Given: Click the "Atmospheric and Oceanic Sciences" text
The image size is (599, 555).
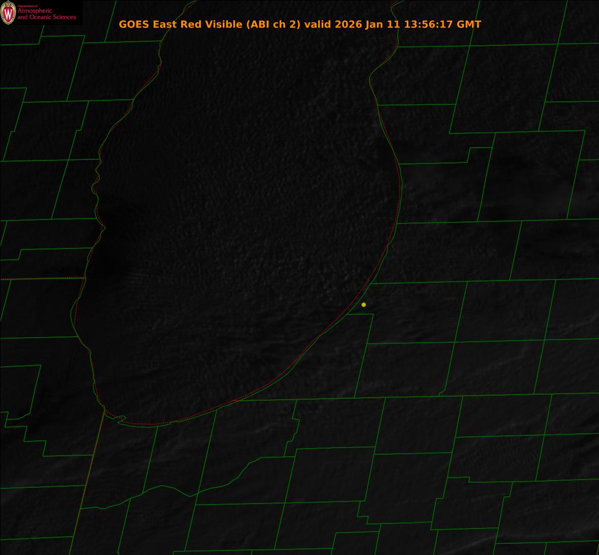Looking at the screenshot, I should pos(46,14).
